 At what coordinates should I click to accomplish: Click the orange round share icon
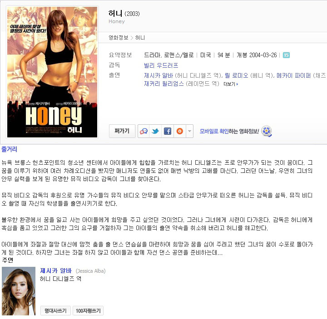point(179,131)
